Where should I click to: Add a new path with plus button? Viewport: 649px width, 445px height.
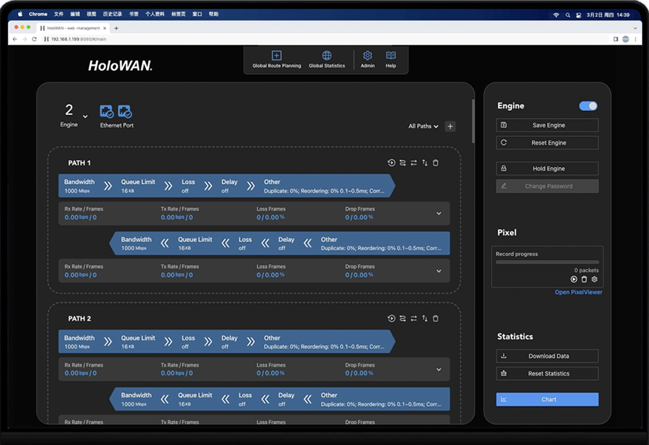[x=450, y=126]
